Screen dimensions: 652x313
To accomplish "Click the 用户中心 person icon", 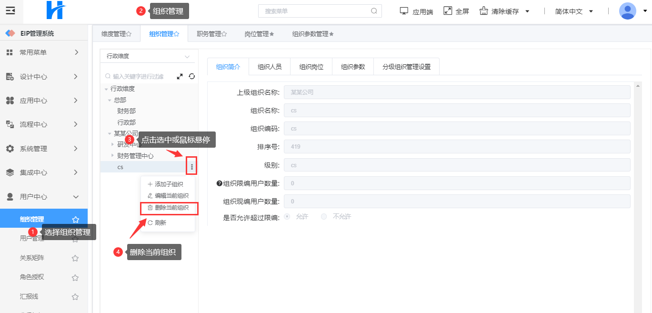I will tap(10, 197).
